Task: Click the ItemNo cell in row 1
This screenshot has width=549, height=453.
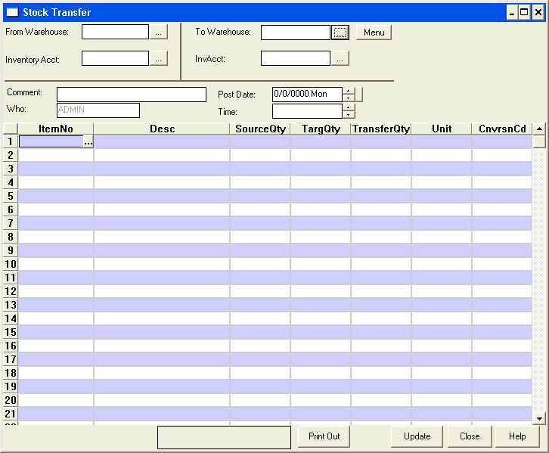Action: (51, 141)
